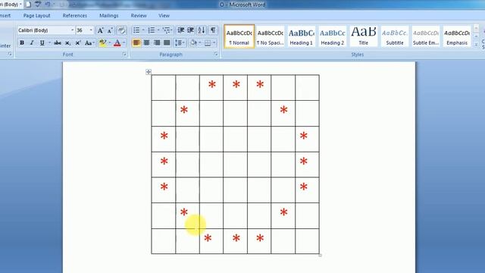
Task: Apply align text right
Action: pos(157,42)
